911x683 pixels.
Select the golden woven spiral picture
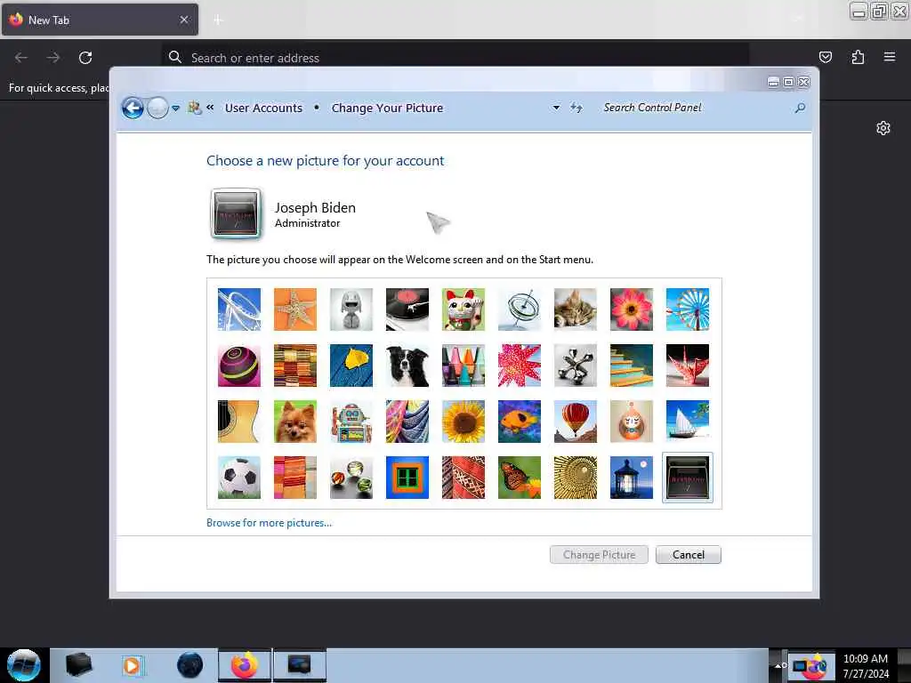pos(576,478)
